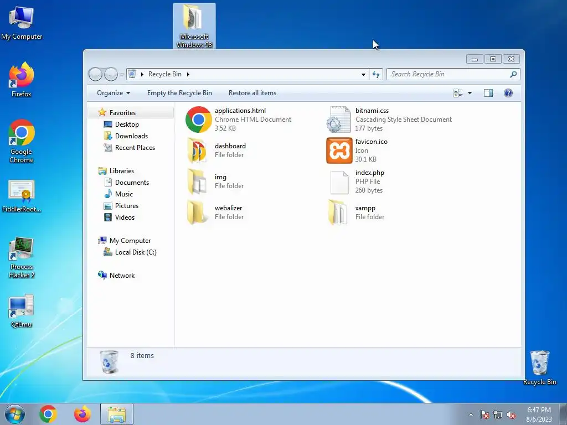Click Action Center flag tray icon
Screen dimensions: 567x425
[484, 415]
